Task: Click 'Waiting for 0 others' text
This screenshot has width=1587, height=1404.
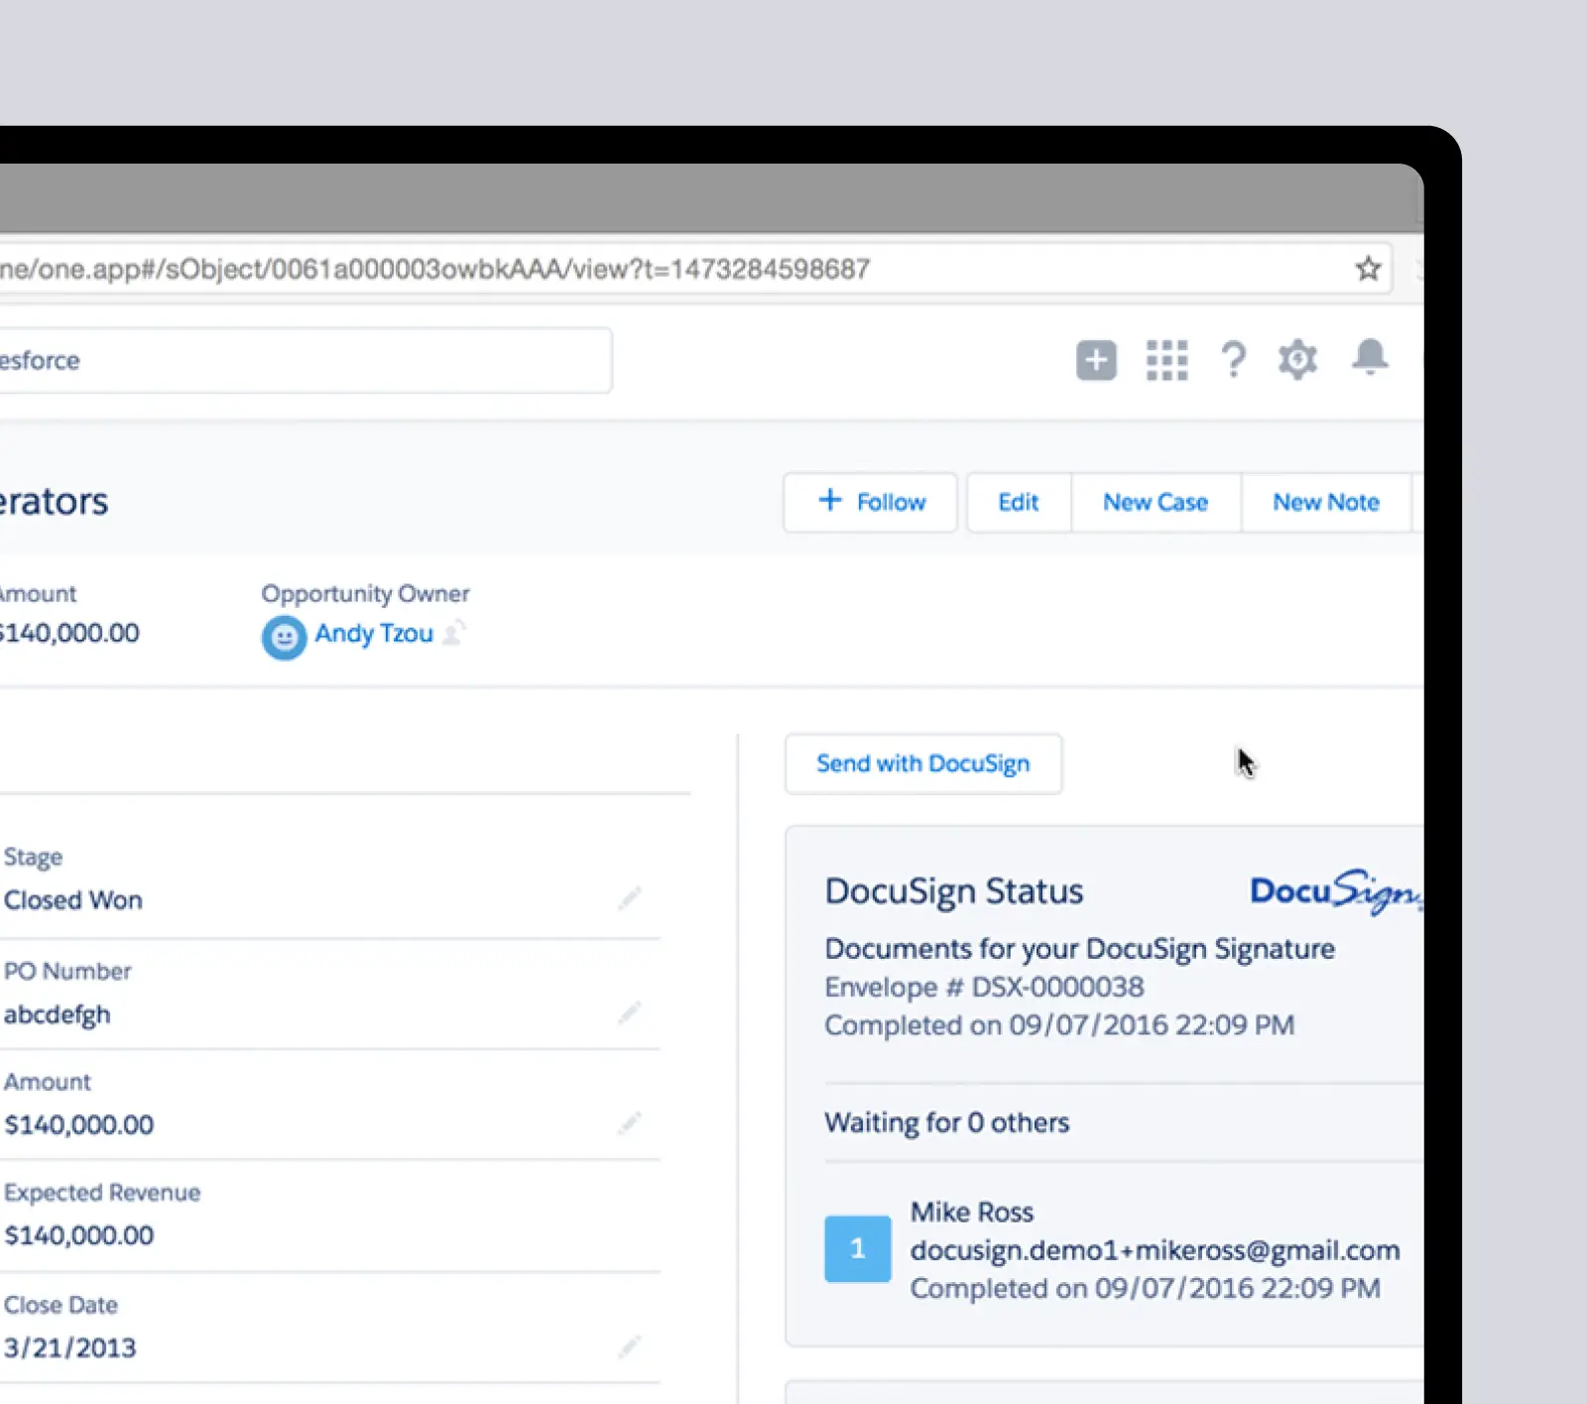Action: pyautogui.click(x=947, y=1122)
